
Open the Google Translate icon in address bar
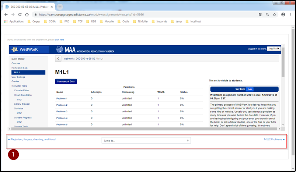261,15
